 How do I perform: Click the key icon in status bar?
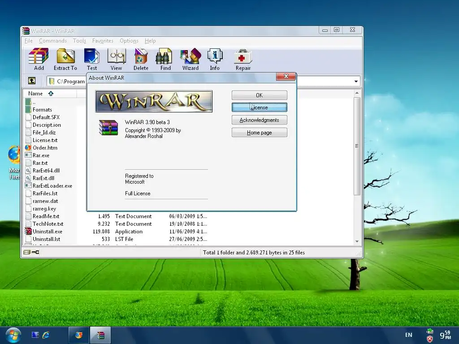35,252
